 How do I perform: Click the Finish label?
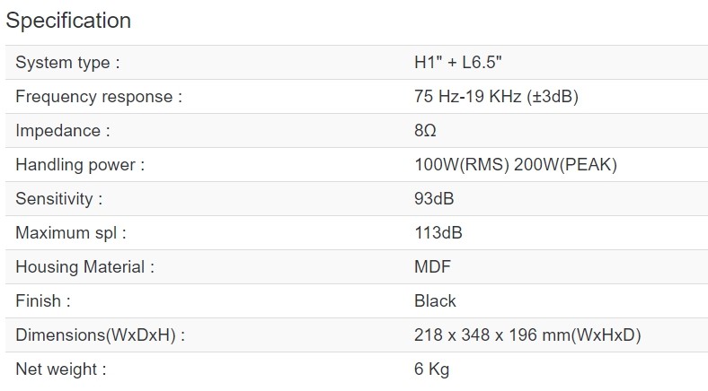(x=43, y=301)
